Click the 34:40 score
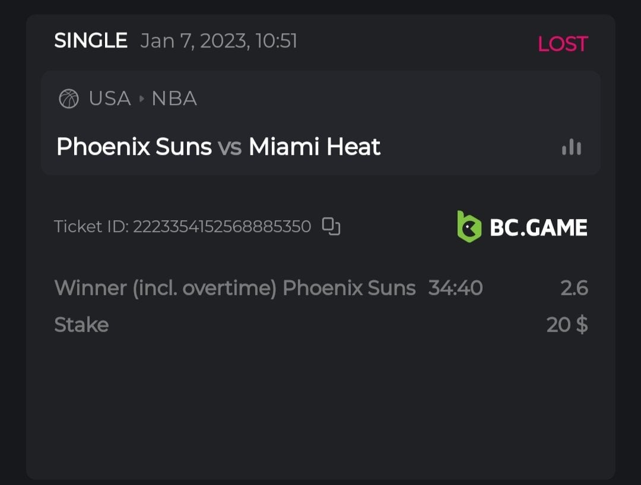This screenshot has width=641, height=485. [455, 288]
